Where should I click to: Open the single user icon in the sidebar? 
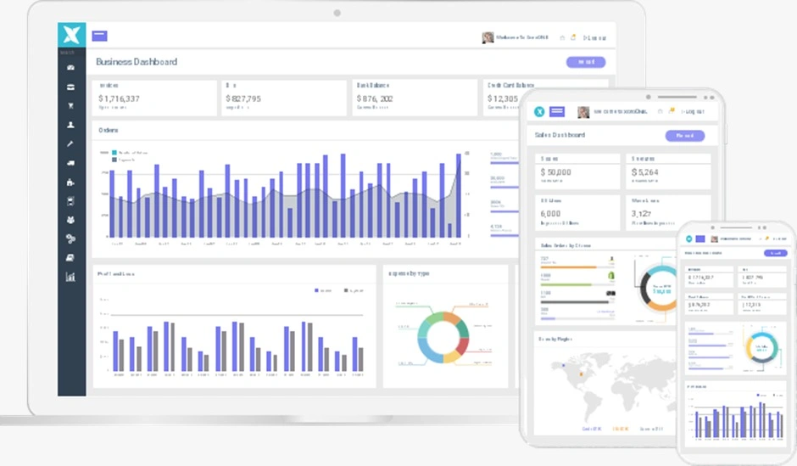click(x=70, y=125)
